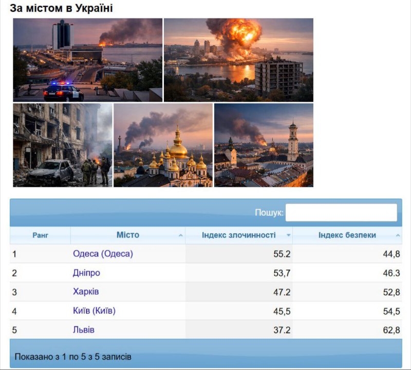Sort the table by the Ранг column header
This screenshot has width=411, height=370.
coord(40,236)
